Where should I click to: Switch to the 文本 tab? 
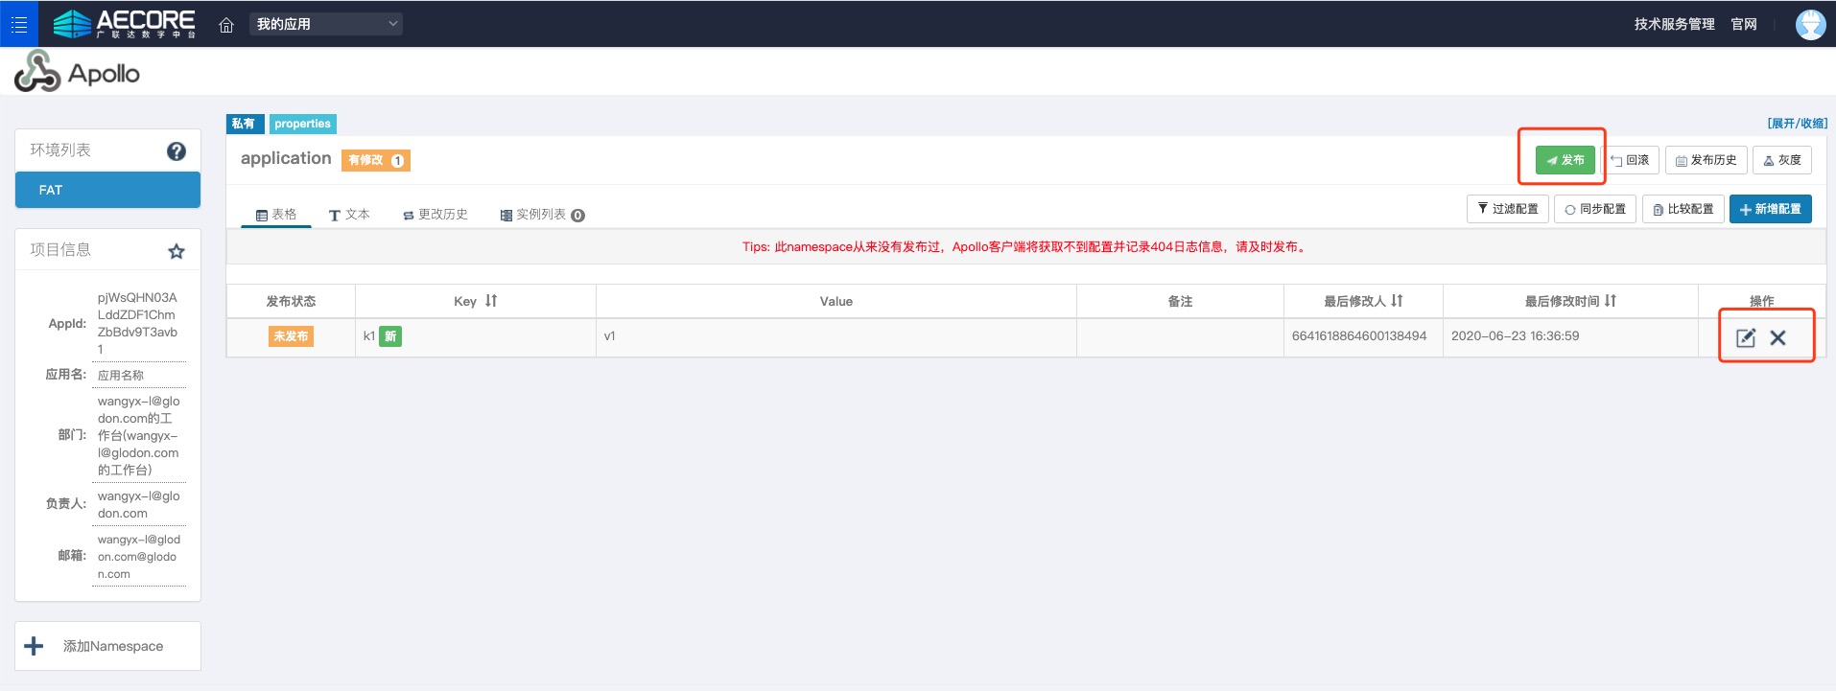[349, 215]
